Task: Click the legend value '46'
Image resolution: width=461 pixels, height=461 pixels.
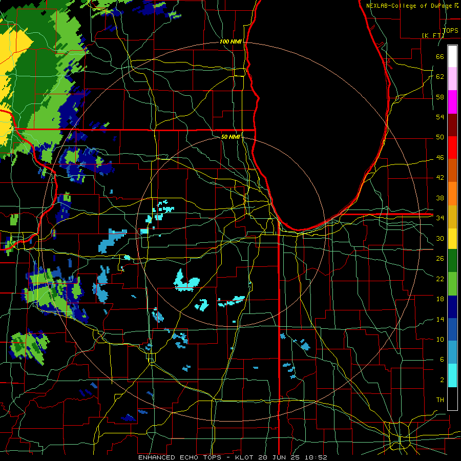Action: [x=440, y=157]
